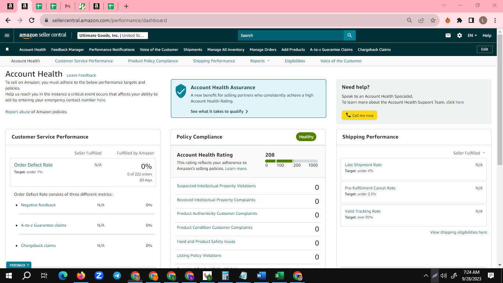503x283 pixels.
Task: Open the Chrome three-dot menu
Action: pos(495,21)
